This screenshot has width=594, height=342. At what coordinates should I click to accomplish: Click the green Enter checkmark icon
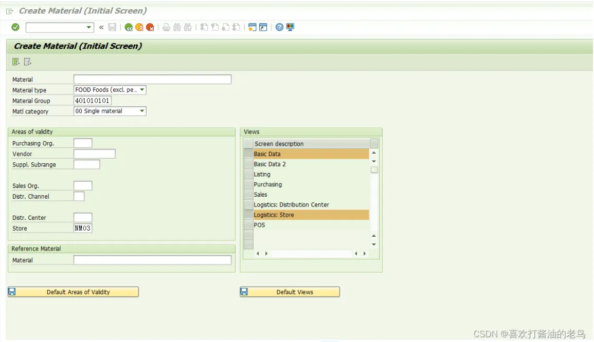[15, 27]
